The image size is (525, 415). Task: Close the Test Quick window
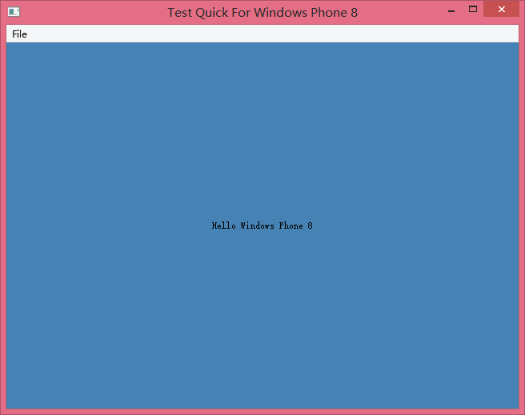point(501,9)
